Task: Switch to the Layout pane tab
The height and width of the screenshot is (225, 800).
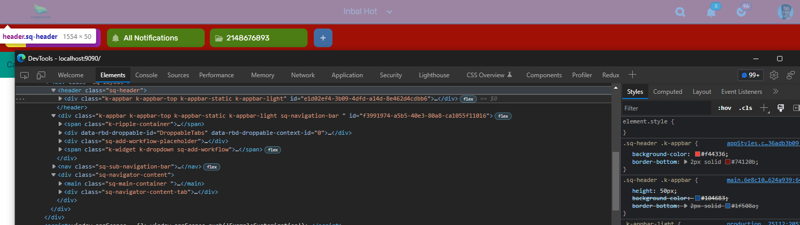Action: tap(702, 92)
